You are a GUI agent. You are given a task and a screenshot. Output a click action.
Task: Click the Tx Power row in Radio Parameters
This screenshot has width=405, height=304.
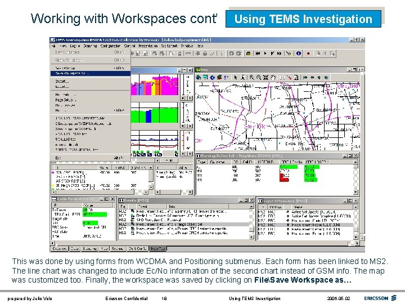coord(83,210)
